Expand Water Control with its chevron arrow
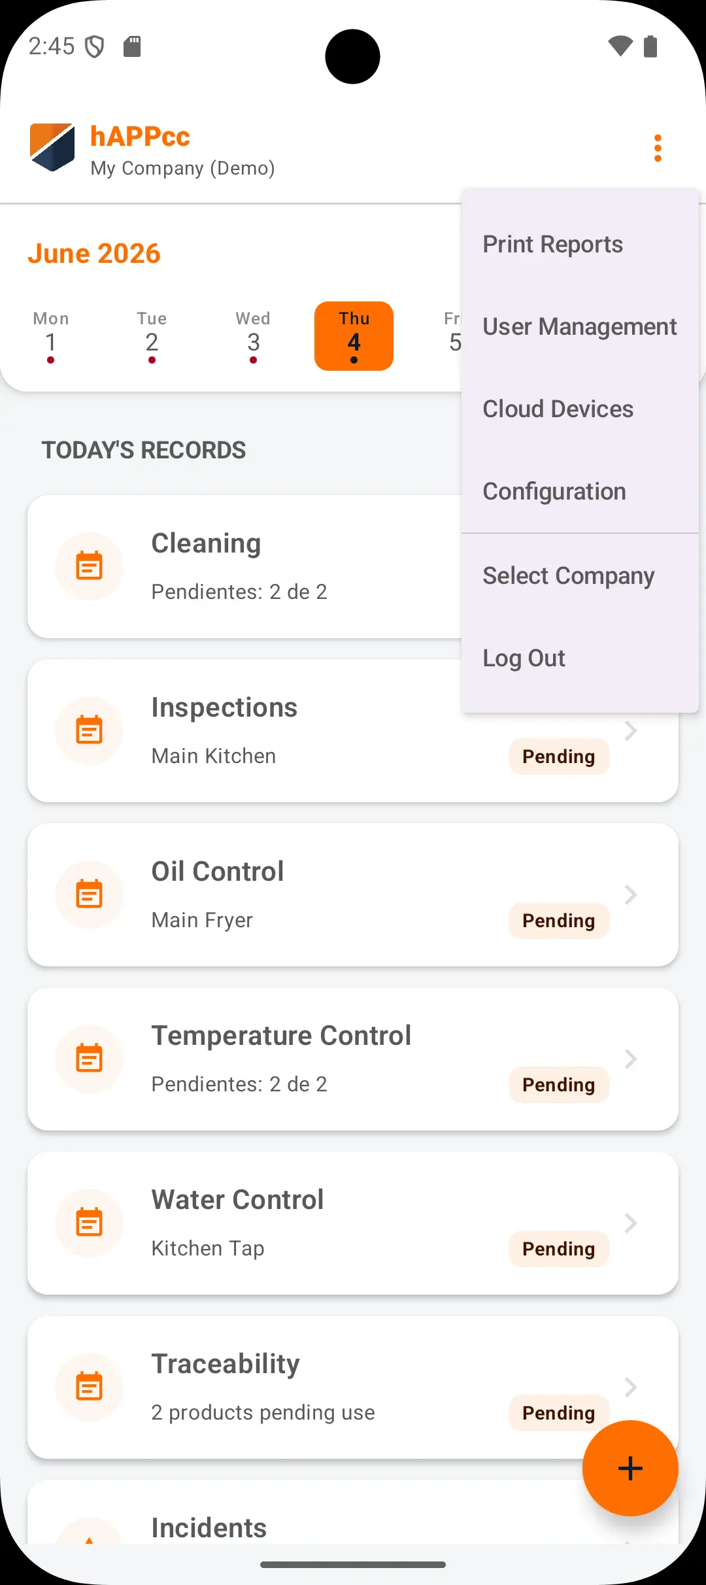Image resolution: width=706 pixels, height=1585 pixels. point(630,1223)
